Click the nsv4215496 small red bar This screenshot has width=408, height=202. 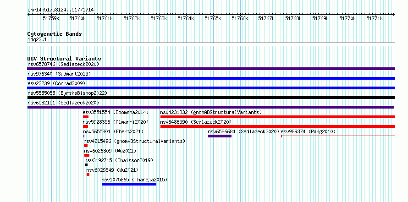coord(86,146)
